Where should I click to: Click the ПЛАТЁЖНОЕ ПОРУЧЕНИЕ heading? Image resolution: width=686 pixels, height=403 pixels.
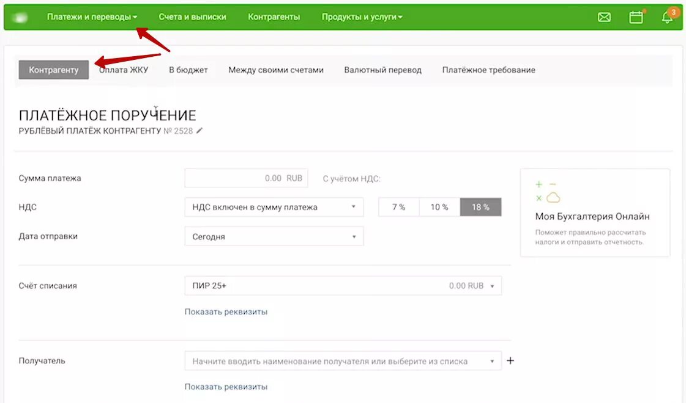(107, 115)
